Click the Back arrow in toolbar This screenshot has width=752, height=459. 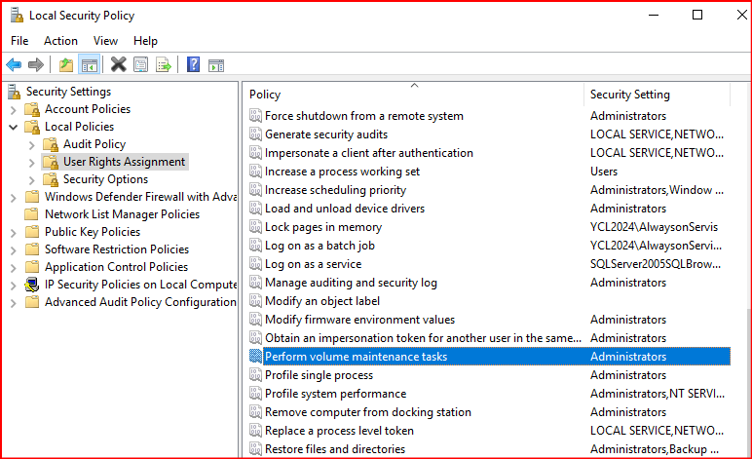pos(14,65)
